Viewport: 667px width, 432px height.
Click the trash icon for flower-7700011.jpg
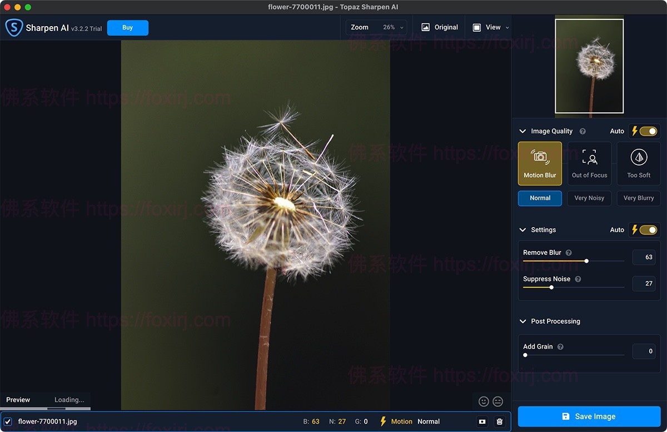coord(499,422)
